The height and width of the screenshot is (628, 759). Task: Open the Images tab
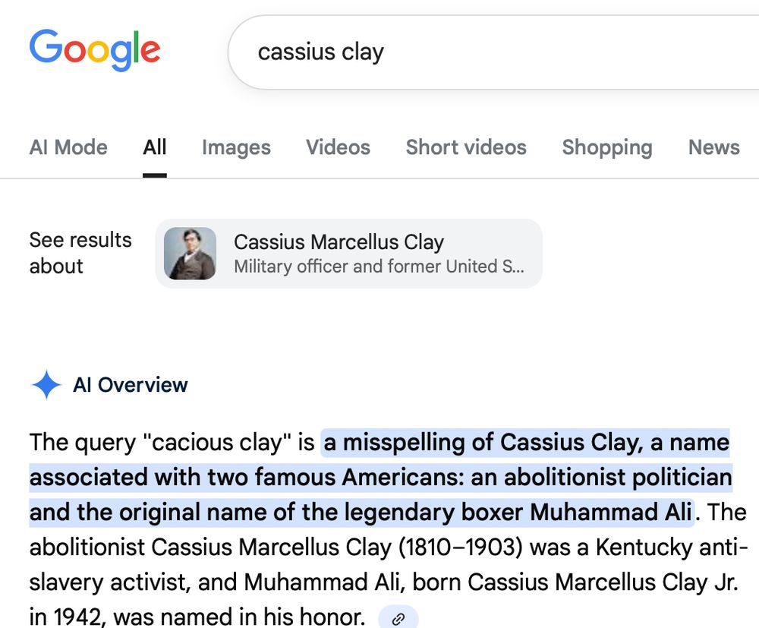(235, 147)
